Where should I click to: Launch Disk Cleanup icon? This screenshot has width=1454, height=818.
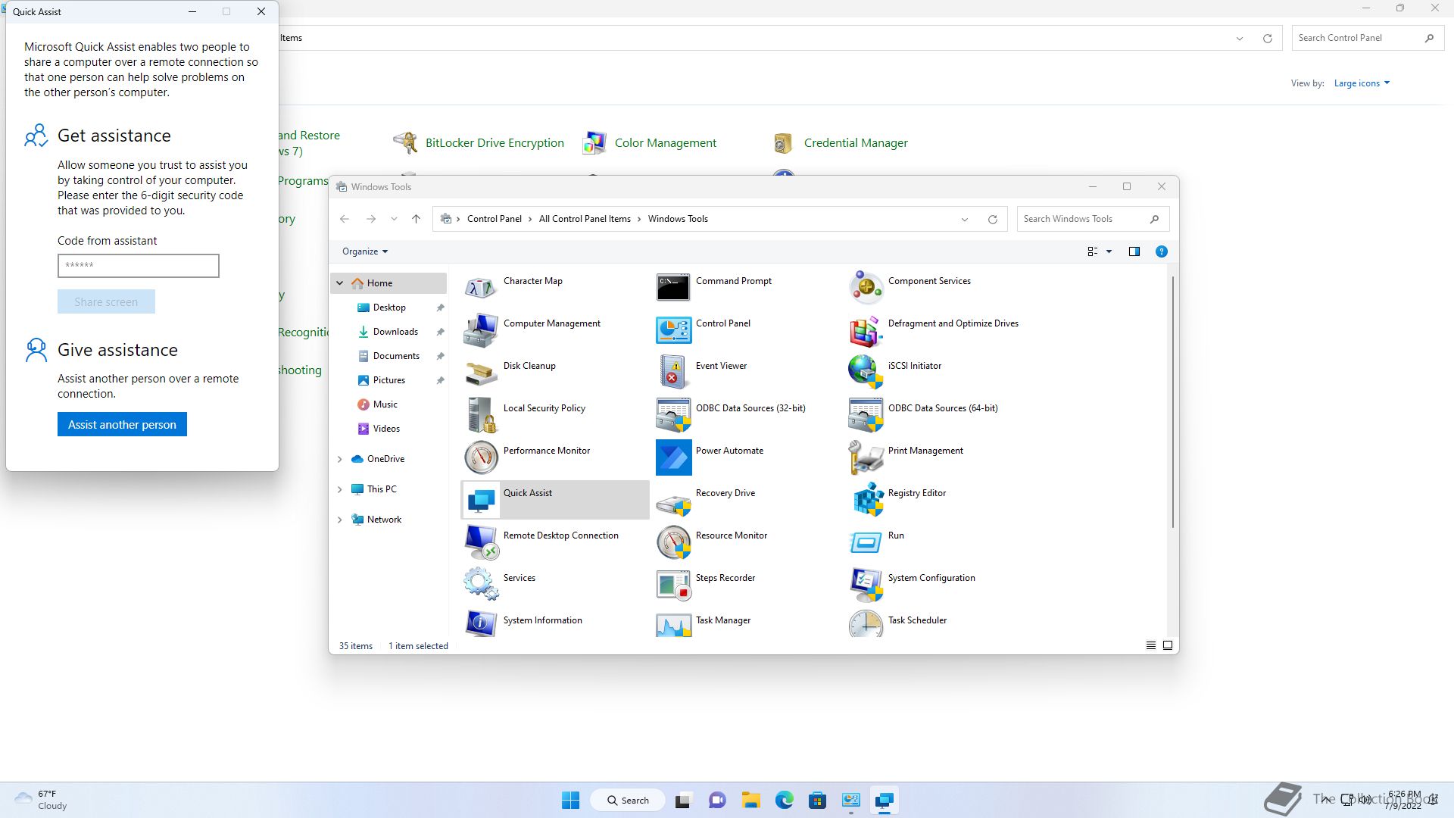click(480, 372)
